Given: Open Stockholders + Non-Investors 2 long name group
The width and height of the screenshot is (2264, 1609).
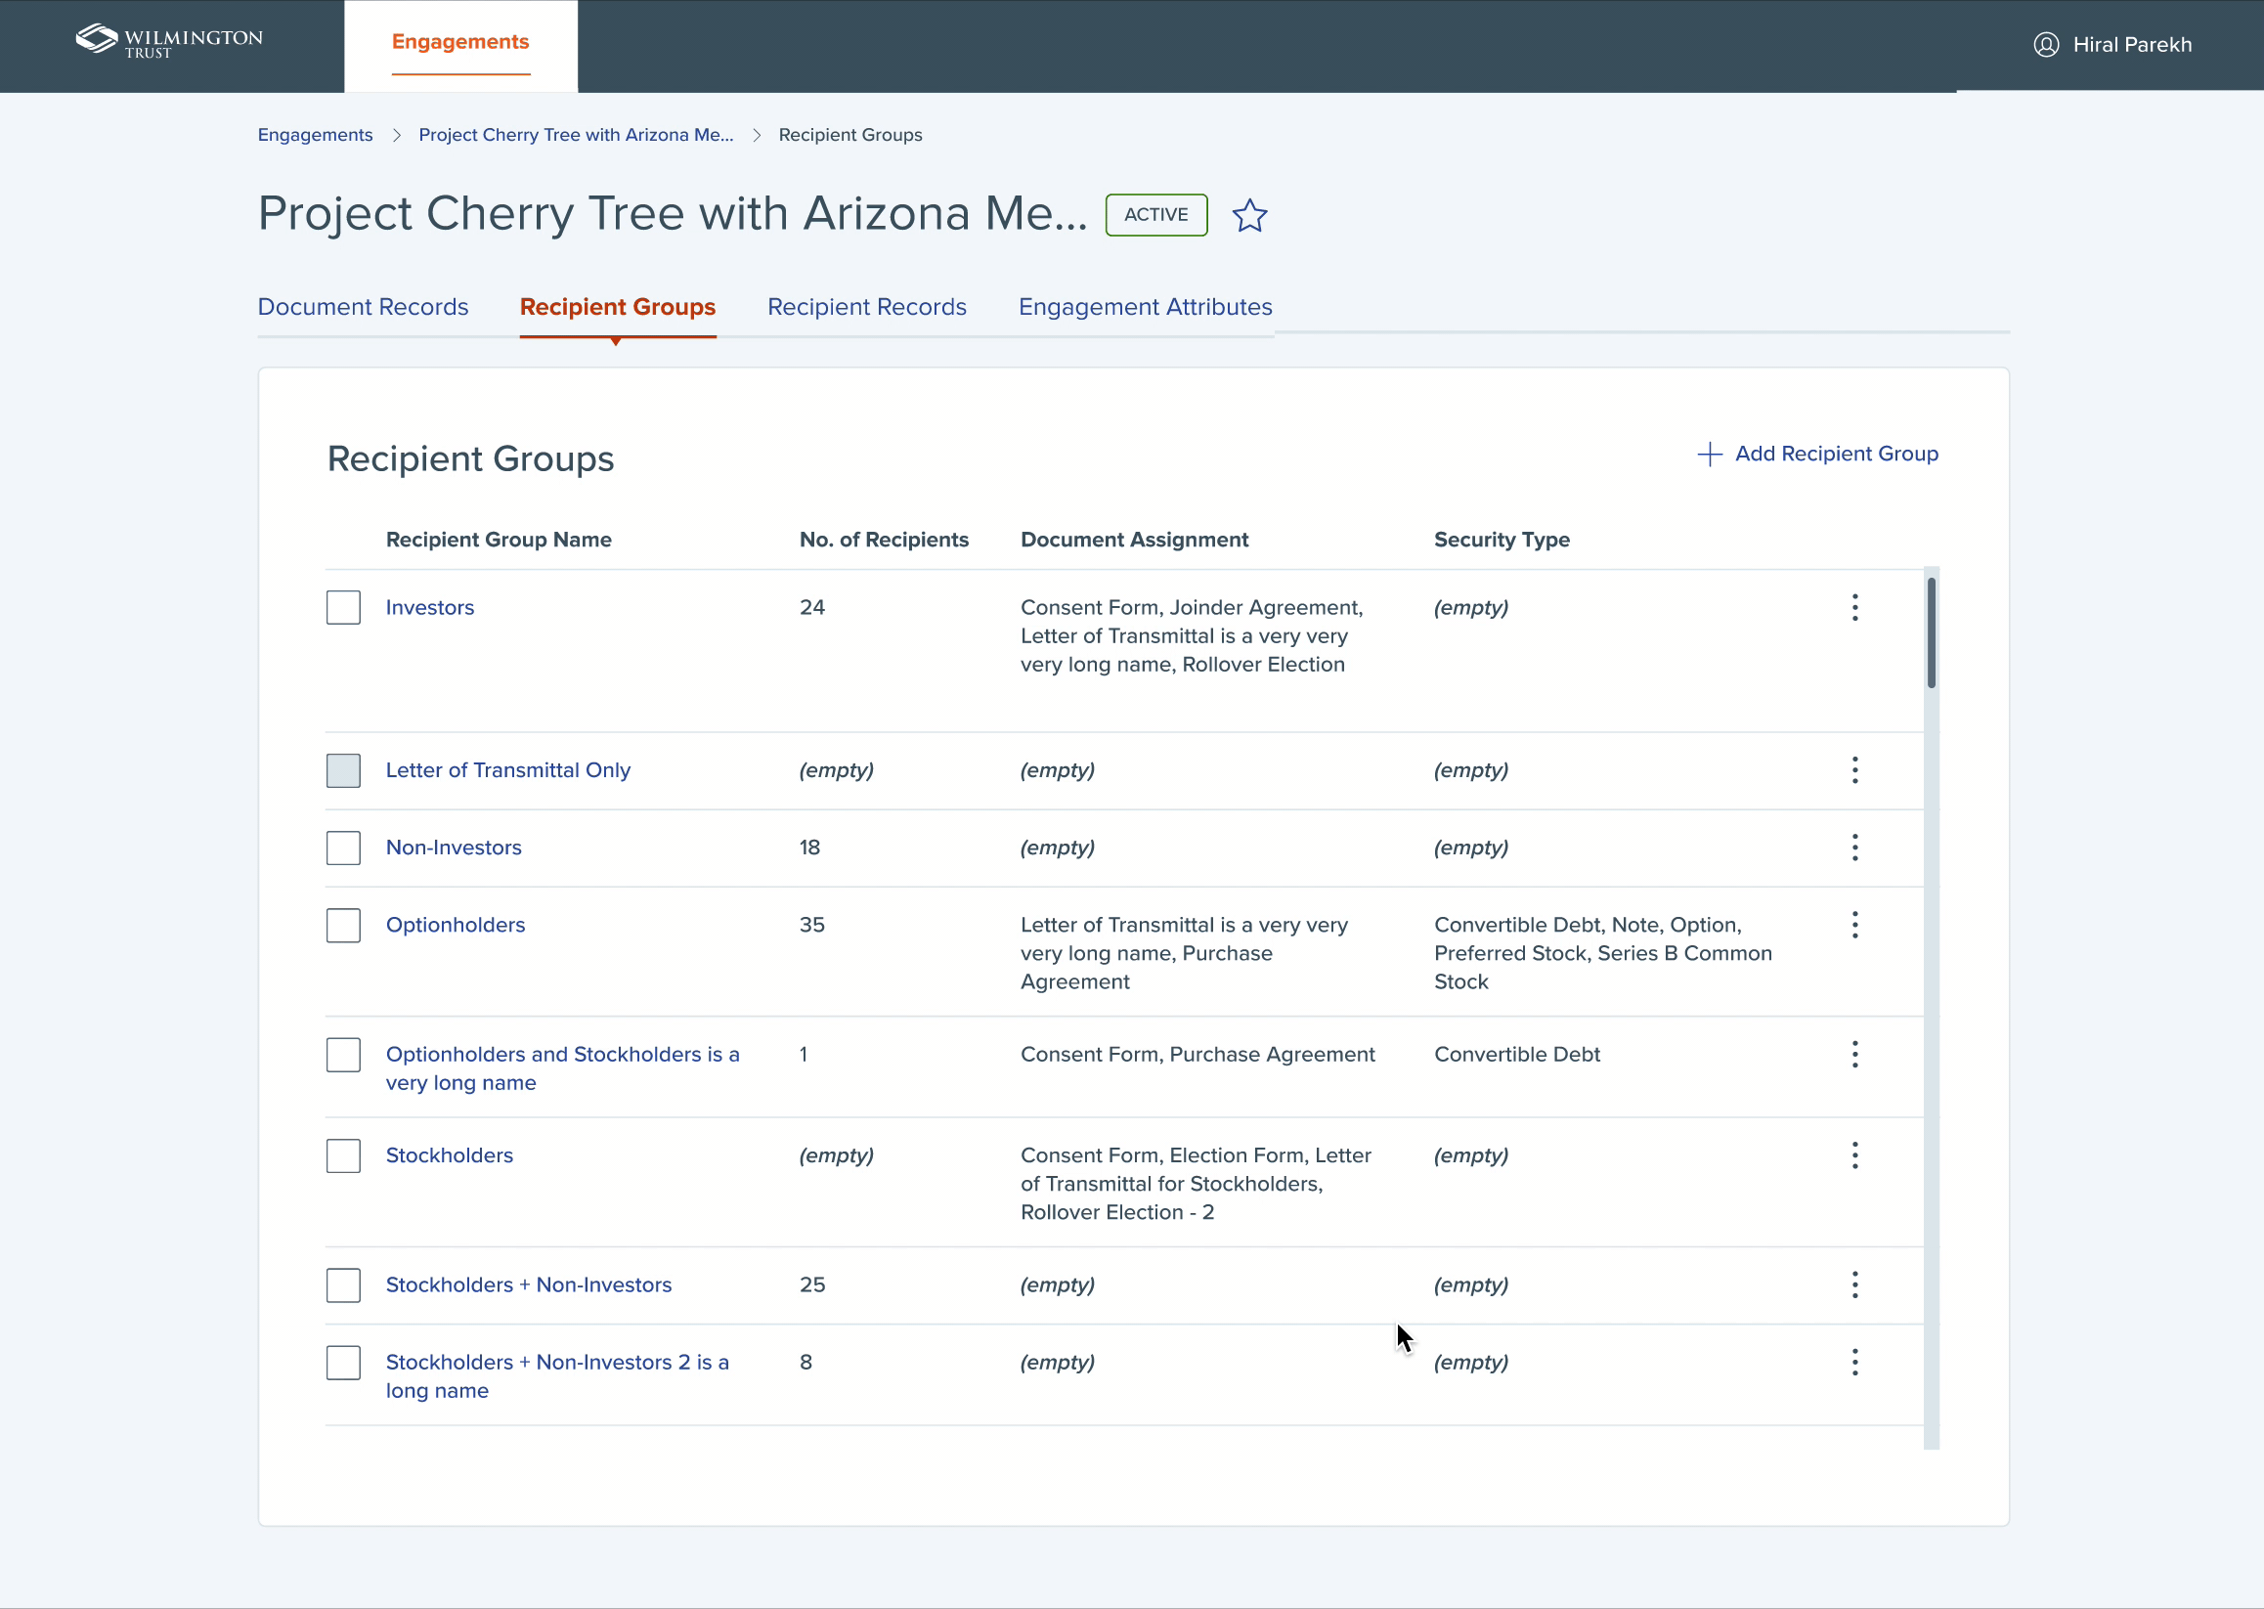Looking at the screenshot, I should tap(558, 1376).
